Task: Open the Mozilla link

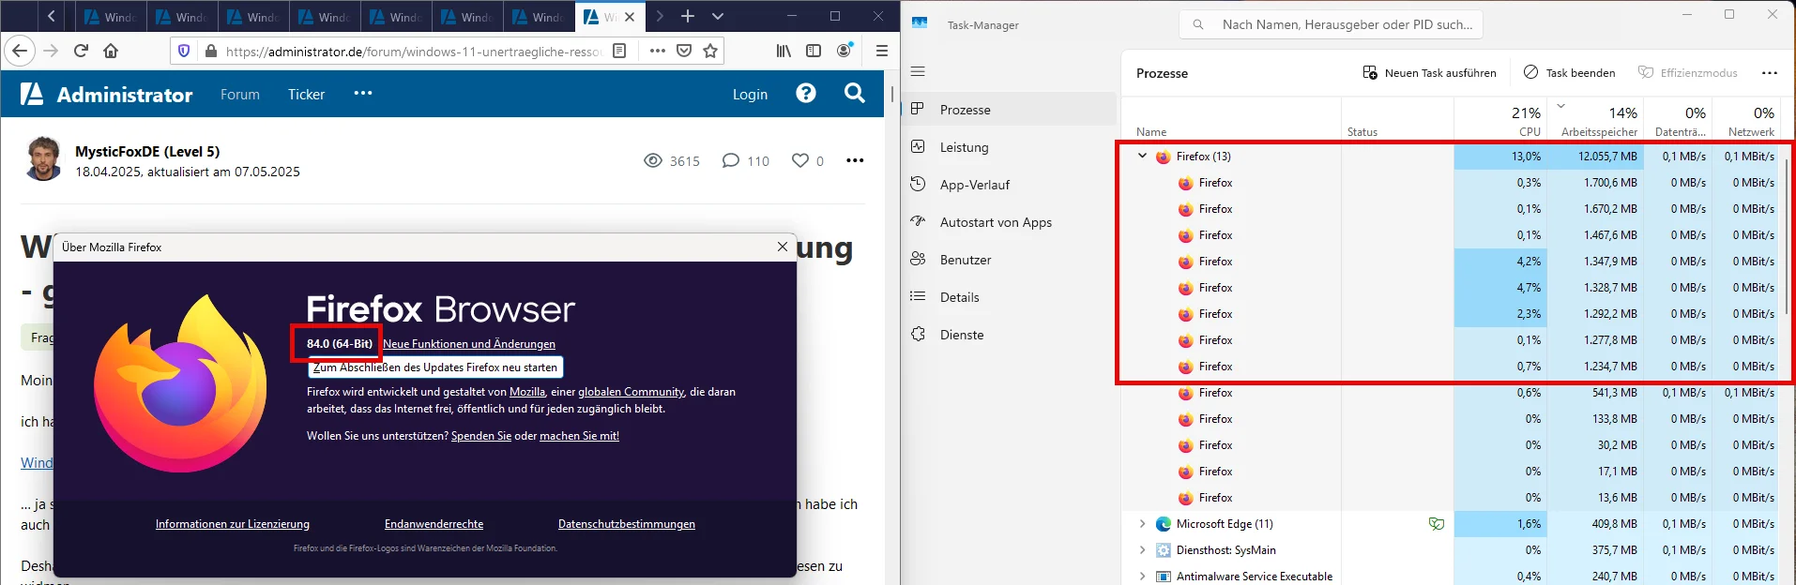Action: [527, 392]
